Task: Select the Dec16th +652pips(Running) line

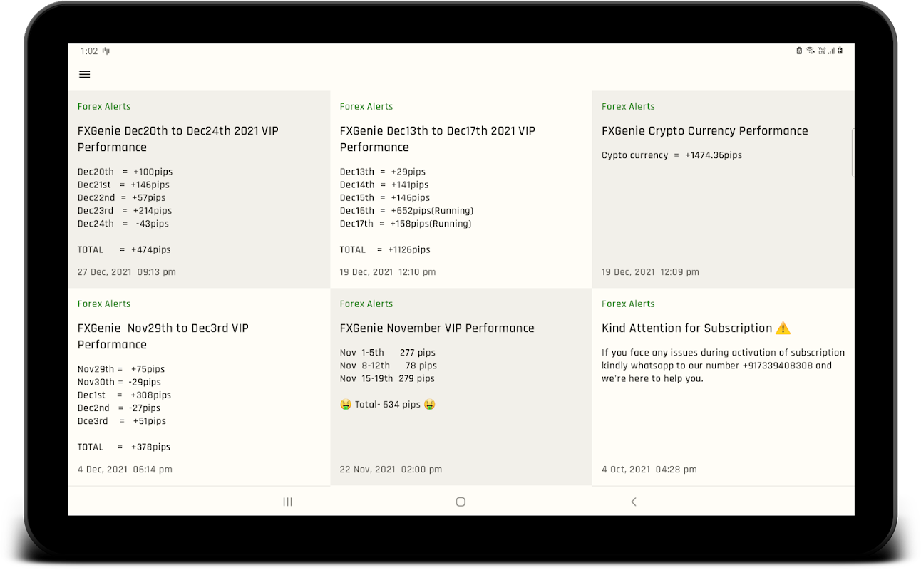Action: click(x=407, y=210)
